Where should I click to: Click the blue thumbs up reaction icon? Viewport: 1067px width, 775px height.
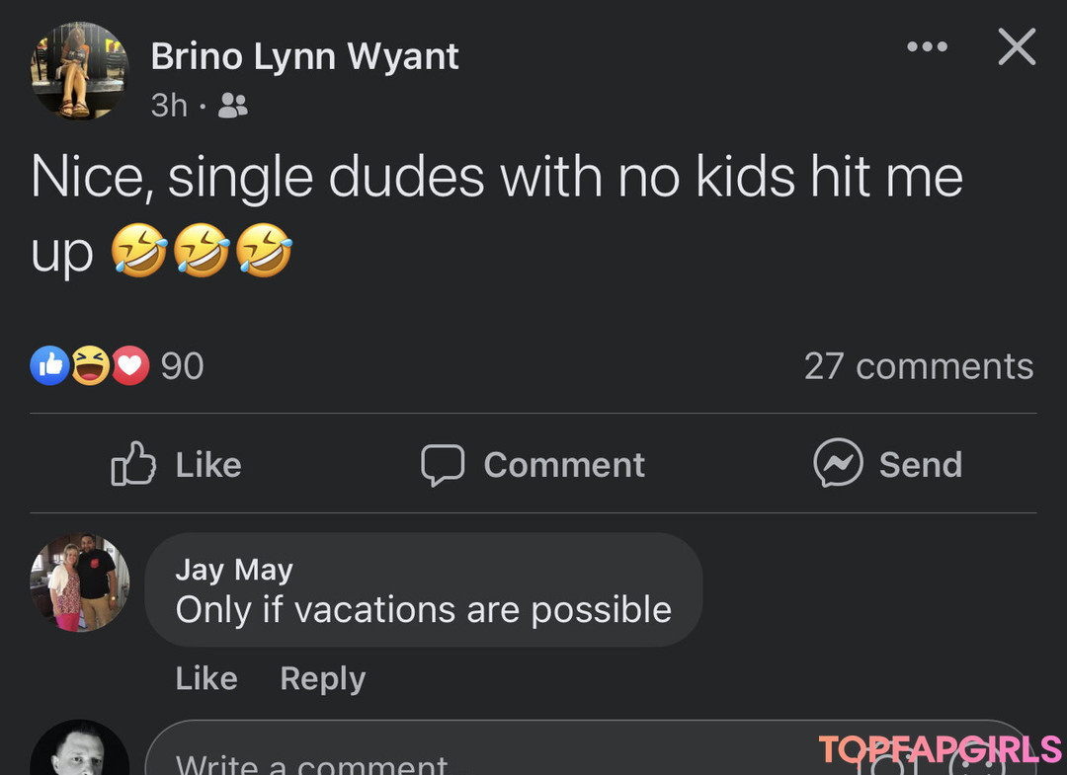pyautogui.click(x=47, y=365)
